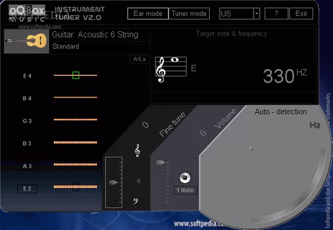
Task: Click the A/La reference button
Action: 139,59
